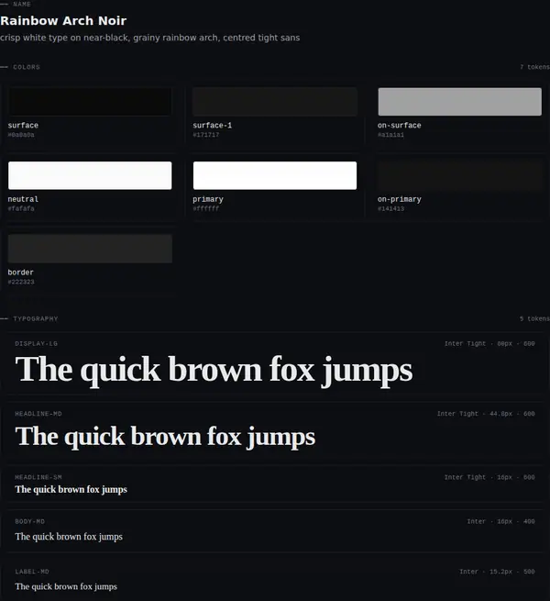Select the primary white swatch
The image size is (550, 601).
pos(275,175)
